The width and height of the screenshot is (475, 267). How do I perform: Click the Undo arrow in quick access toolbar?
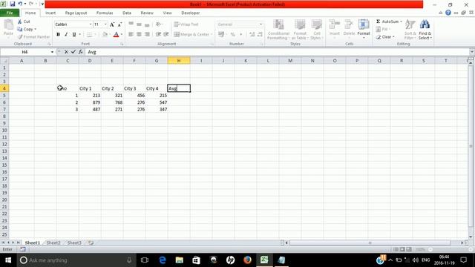coord(20,4)
